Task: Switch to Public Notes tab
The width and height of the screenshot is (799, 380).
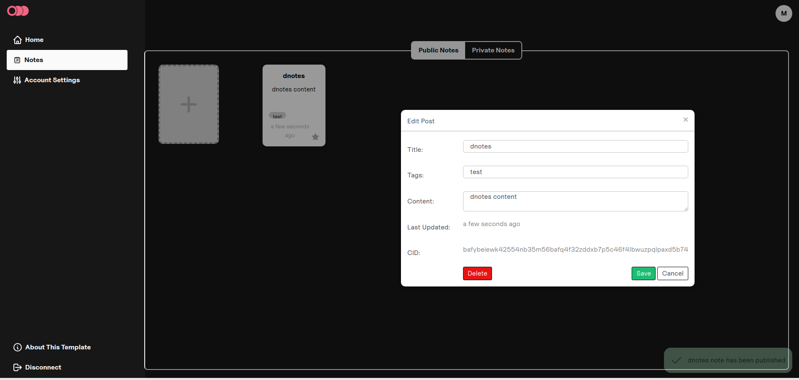Action: point(438,50)
